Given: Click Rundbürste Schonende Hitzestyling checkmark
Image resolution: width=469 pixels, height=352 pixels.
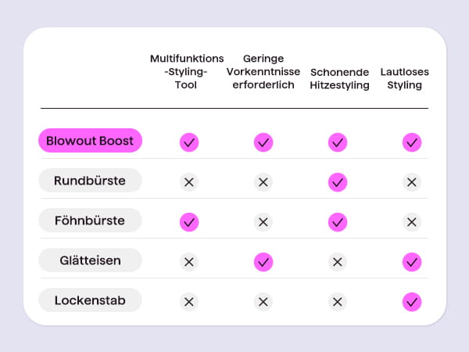Looking at the screenshot, I should click(338, 182).
